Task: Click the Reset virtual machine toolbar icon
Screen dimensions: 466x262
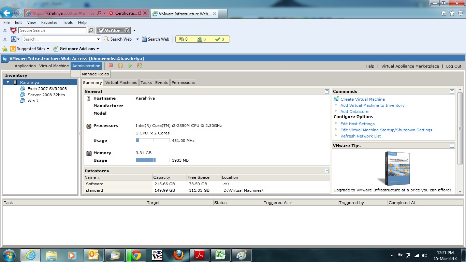Action: [x=140, y=65]
